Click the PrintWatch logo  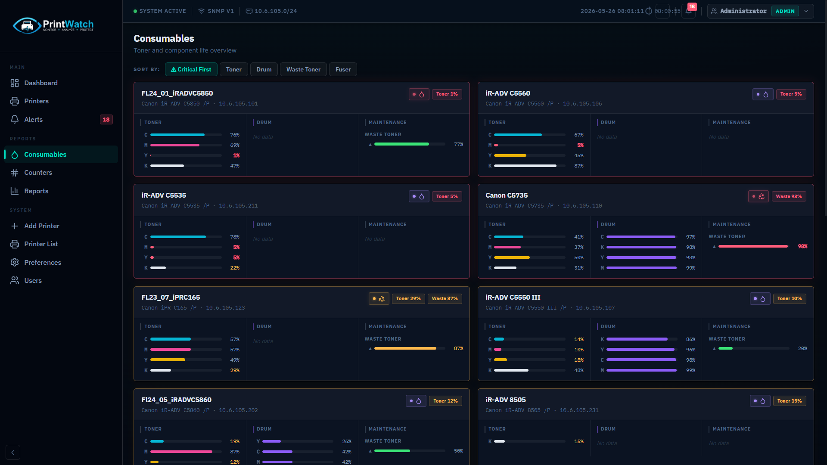coord(53,25)
